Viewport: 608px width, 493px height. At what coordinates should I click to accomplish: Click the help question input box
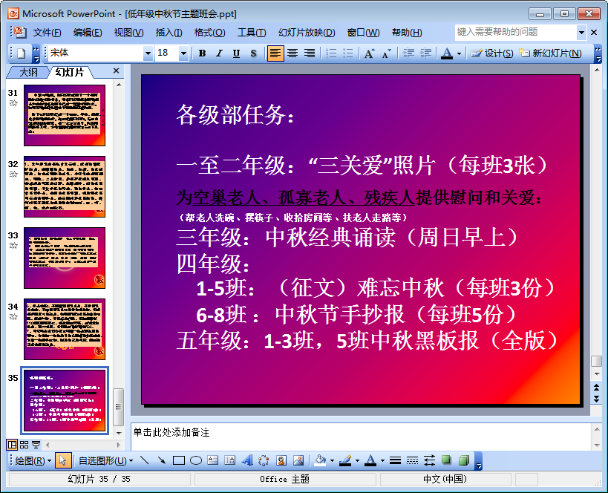tap(516, 32)
